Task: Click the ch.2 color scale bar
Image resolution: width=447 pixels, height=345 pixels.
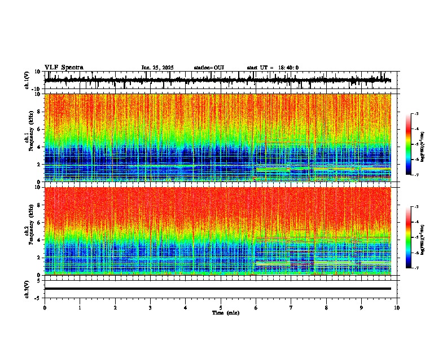Action: 408,237
